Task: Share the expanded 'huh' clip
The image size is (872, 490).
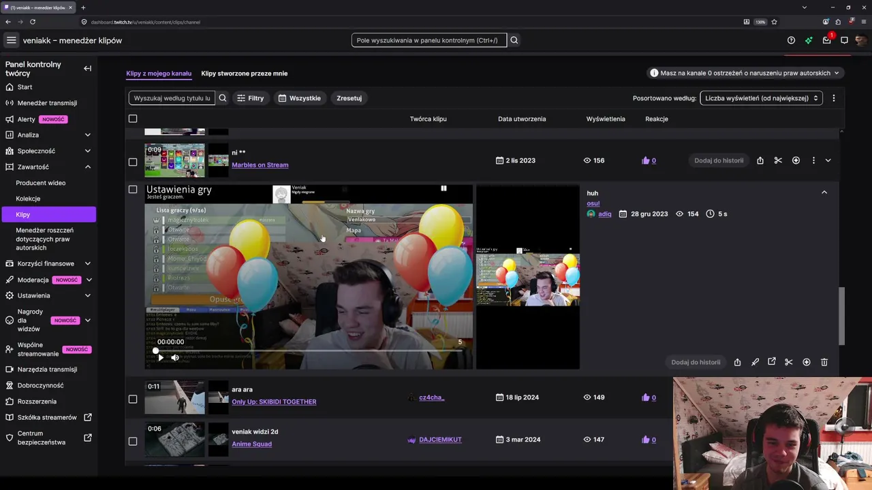Action: tap(737, 362)
